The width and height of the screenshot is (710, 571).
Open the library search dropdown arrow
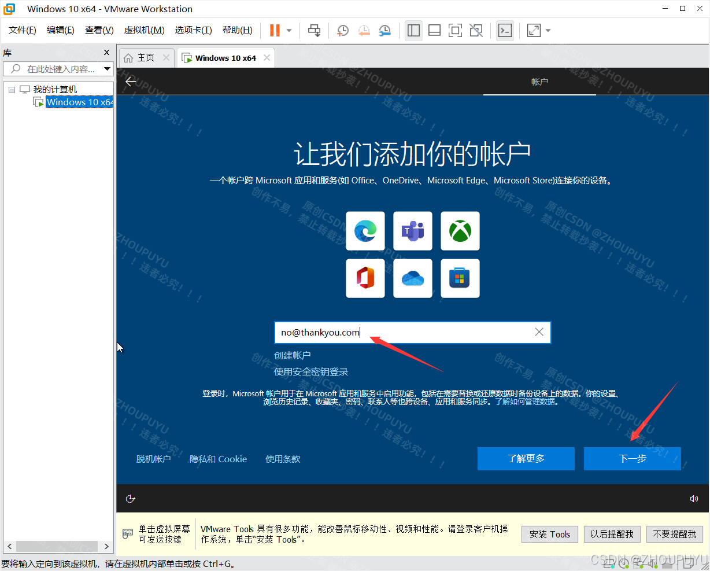point(107,69)
